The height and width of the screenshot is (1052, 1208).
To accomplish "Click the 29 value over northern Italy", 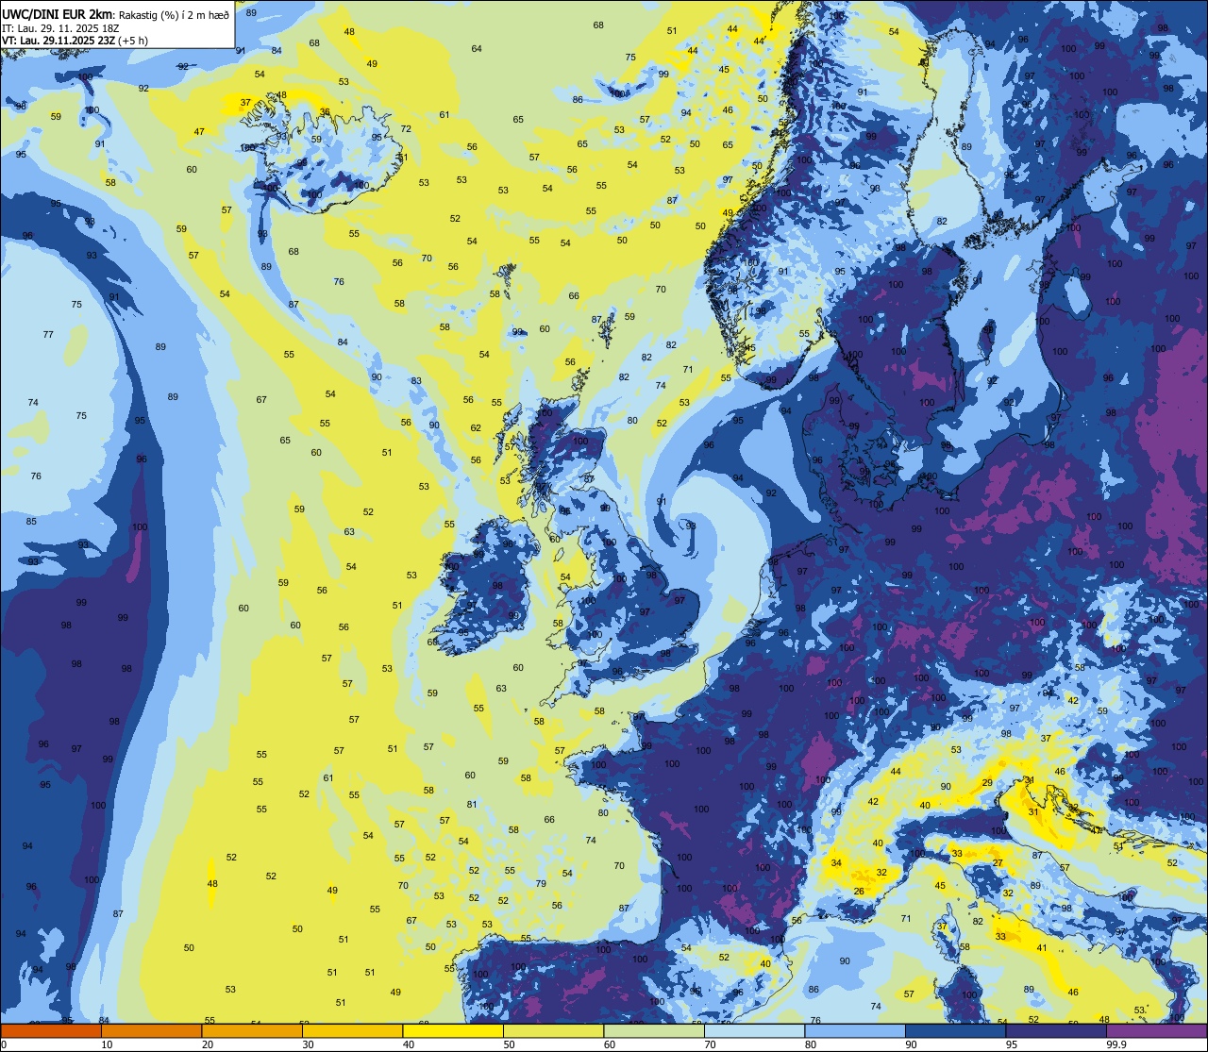I will [x=987, y=783].
